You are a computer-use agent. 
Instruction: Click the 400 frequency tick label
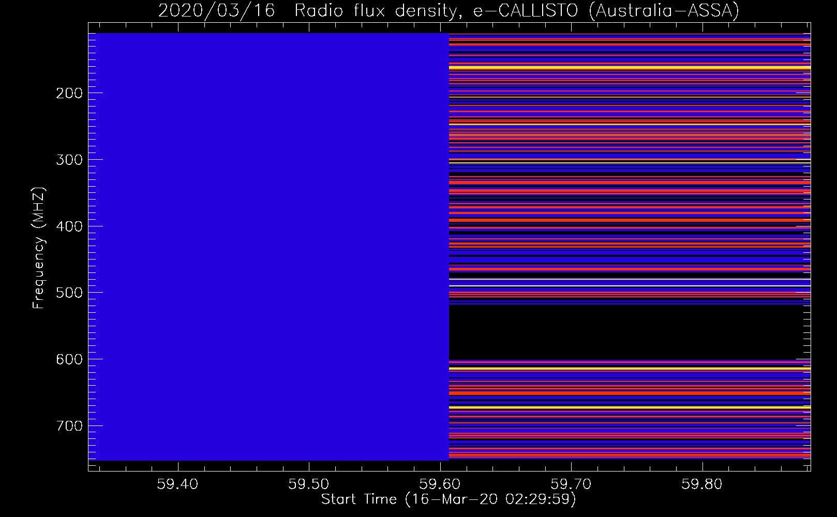pyautogui.click(x=69, y=226)
